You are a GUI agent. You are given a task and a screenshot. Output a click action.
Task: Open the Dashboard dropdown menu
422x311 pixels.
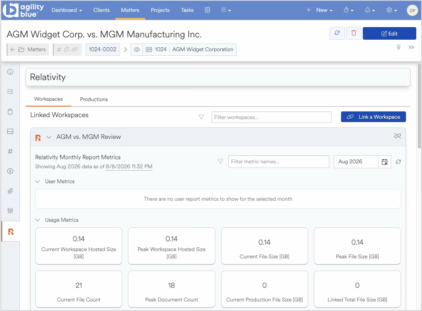click(67, 10)
